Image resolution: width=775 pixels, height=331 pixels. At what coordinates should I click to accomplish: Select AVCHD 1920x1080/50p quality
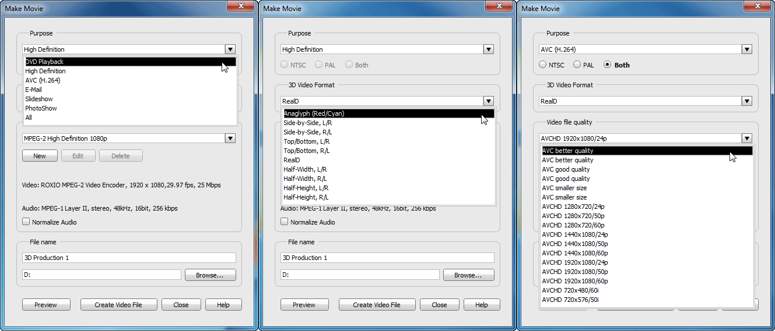coord(647,272)
